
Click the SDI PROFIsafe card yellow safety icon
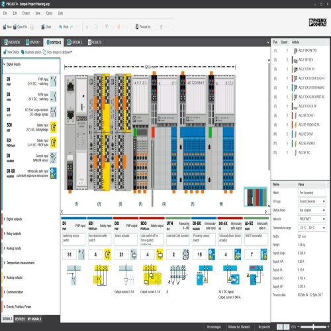pos(107,254)
